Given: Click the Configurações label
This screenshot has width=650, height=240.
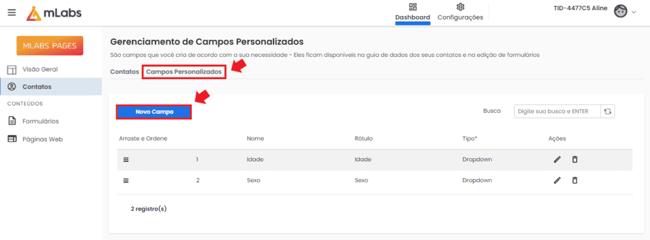Looking at the screenshot, I should point(460,17).
